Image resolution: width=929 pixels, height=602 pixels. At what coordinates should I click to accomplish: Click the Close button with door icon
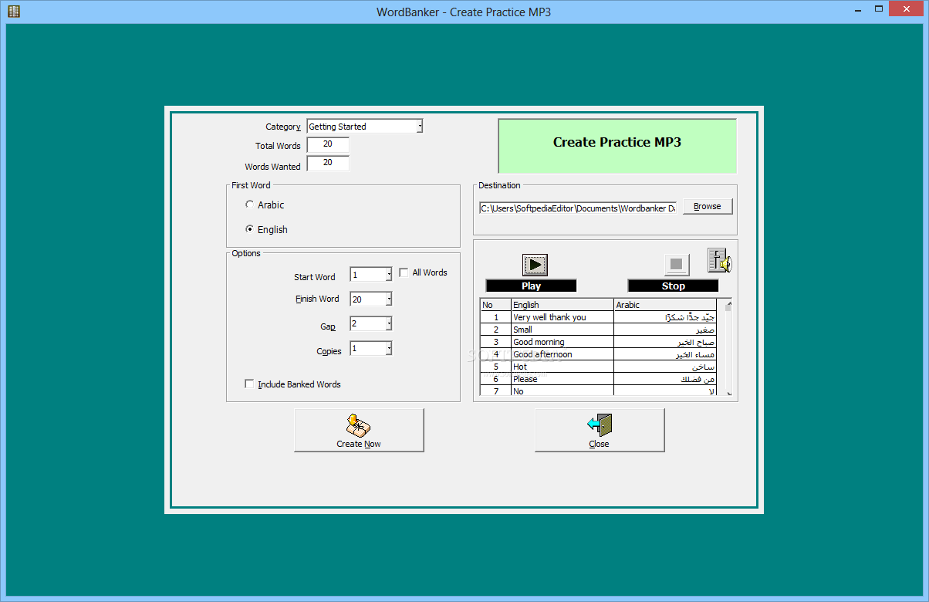coord(600,430)
